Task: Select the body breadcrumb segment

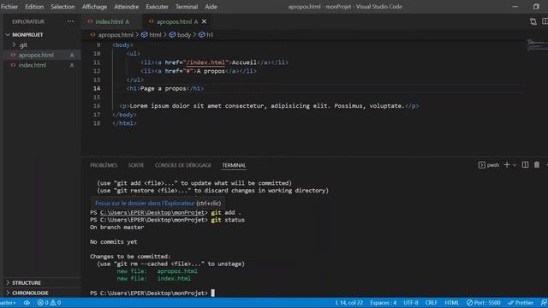Action: [x=180, y=35]
